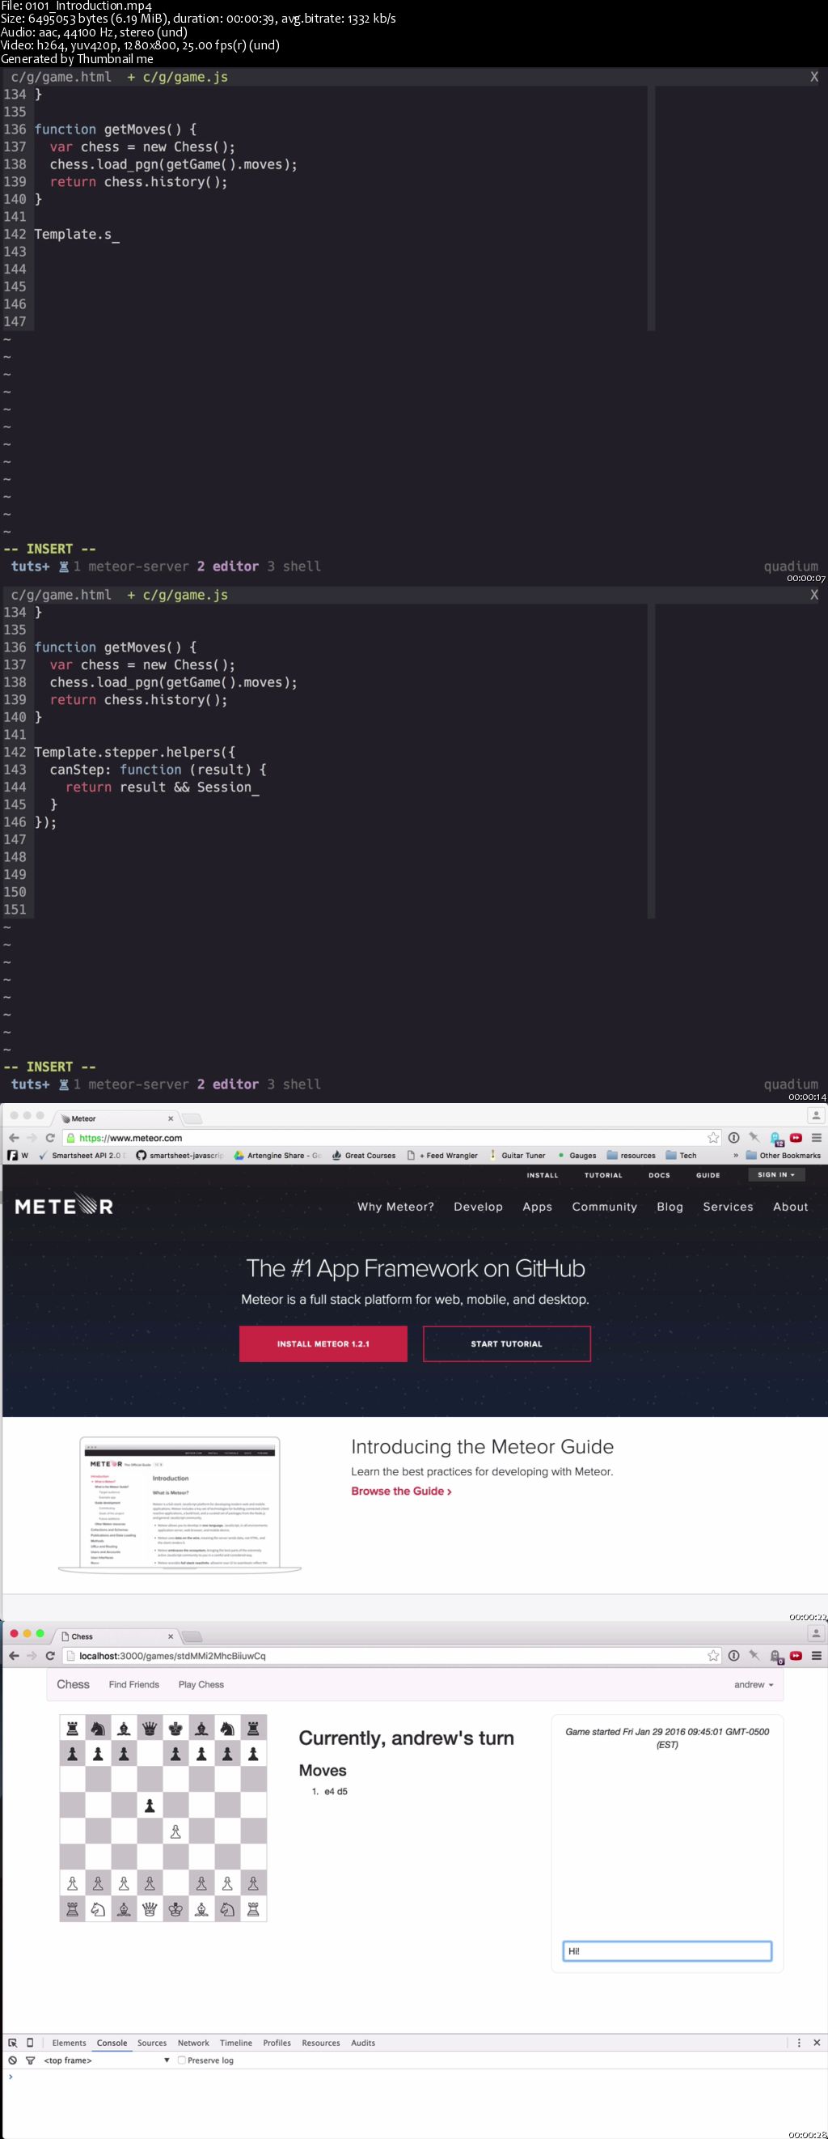Click the localhost:3000/games address bar

[390, 1656]
